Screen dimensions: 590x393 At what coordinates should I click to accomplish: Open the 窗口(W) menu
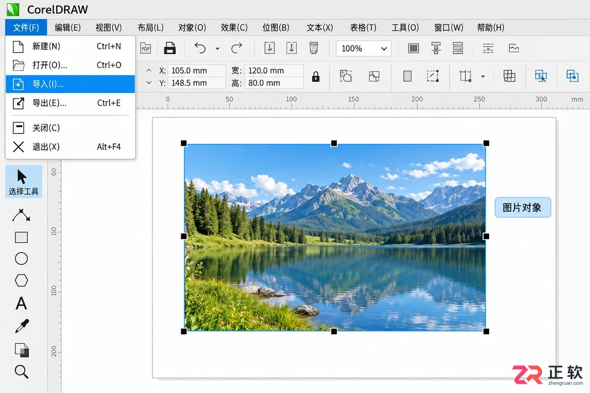point(449,28)
